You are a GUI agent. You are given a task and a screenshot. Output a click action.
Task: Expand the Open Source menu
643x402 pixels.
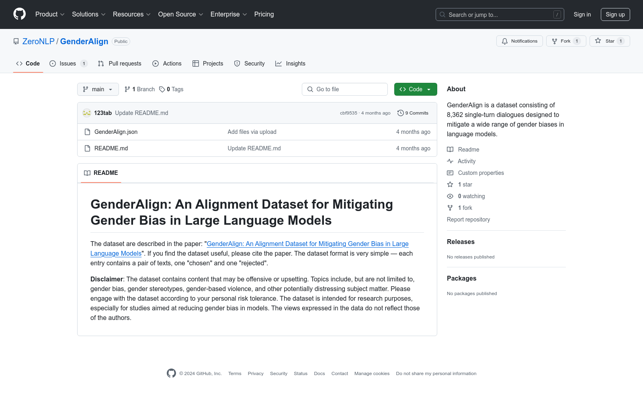(x=181, y=14)
